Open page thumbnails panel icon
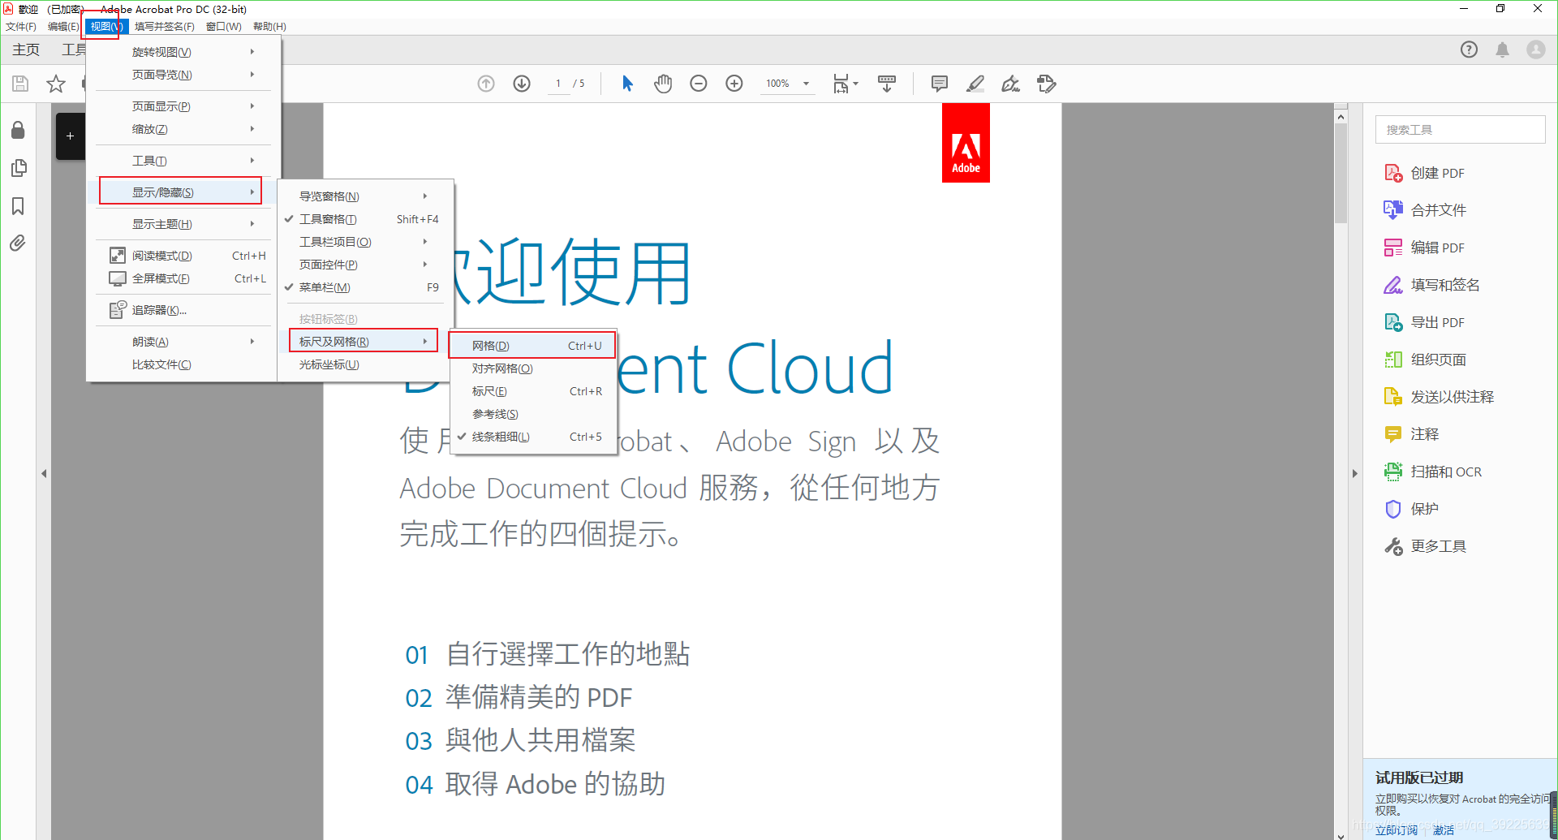 18,168
